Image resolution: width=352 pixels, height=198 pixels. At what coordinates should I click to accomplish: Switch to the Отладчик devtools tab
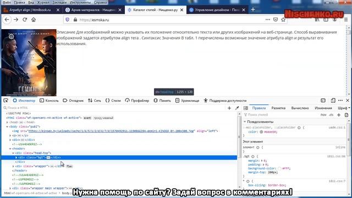pos(73,101)
